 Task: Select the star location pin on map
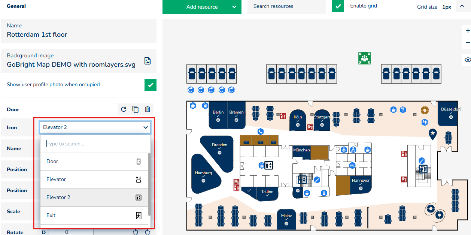coord(433,133)
